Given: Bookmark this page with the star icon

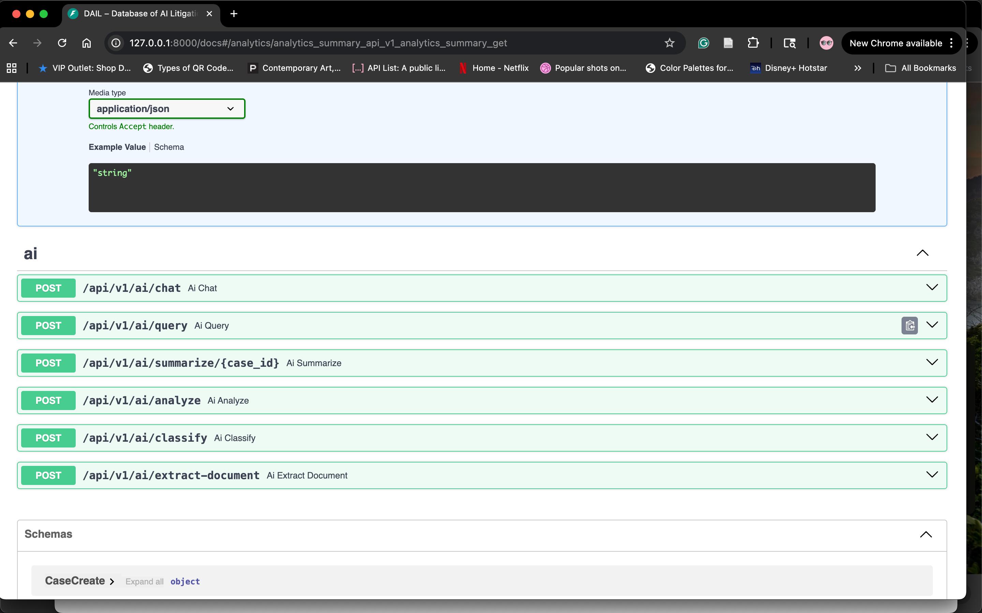Looking at the screenshot, I should click(x=669, y=43).
